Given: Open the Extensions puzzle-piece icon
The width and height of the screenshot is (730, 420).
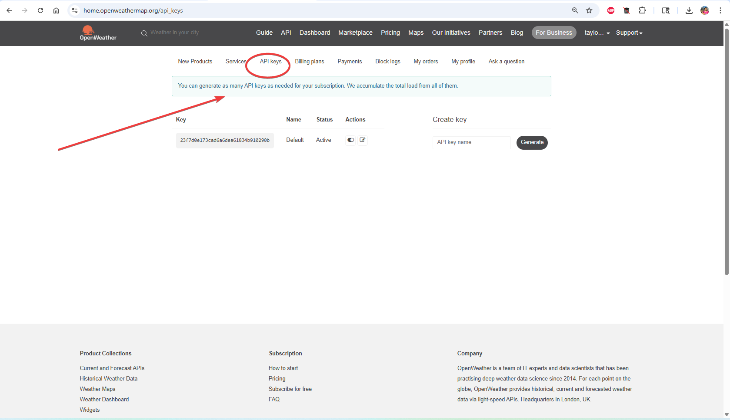Looking at the screenshot, I should point(642,10).
